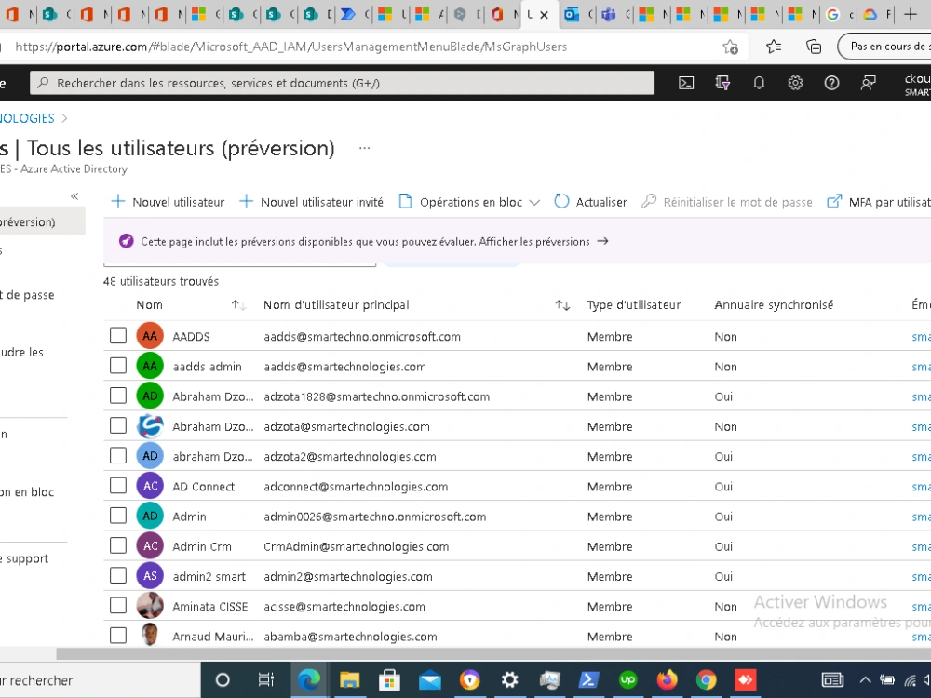
Task: Check the Arnaud Mauri... user checkbox
Action: [118, 635]
